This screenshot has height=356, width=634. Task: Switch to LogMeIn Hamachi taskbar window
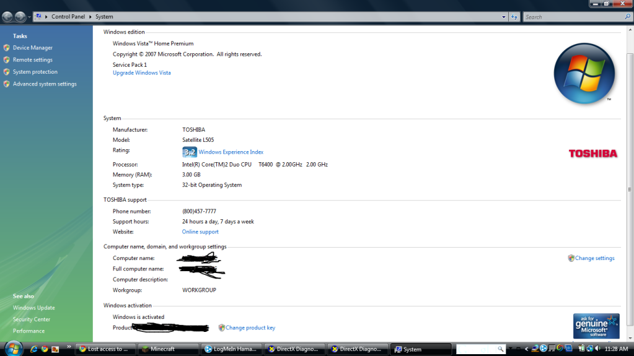point(231,349)
